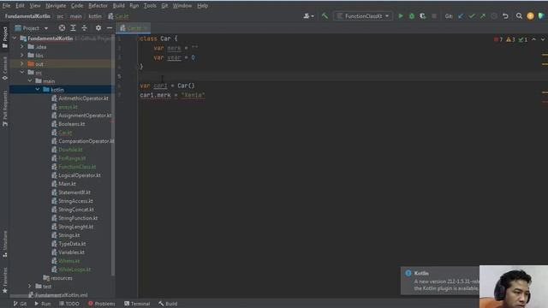Open the Project view selector dropdown
Image resolution: width=548 pixels, height=308 pixels.
(32, 28)
